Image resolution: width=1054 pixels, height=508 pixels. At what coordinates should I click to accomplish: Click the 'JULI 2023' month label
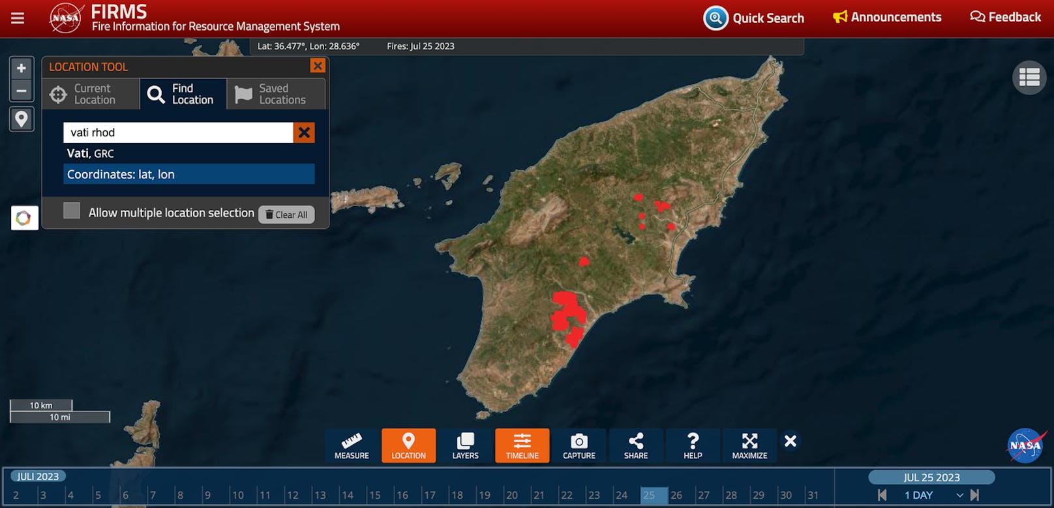click(x=38, y=477)
